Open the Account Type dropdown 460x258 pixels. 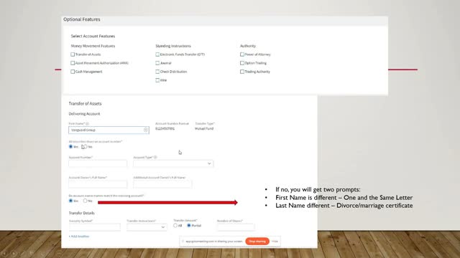point(173,163)
